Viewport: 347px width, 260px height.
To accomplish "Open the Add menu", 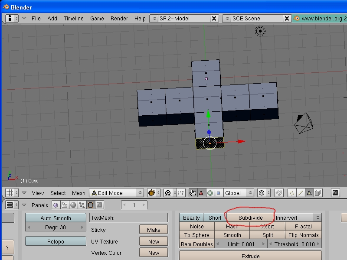I will [52, 18].
